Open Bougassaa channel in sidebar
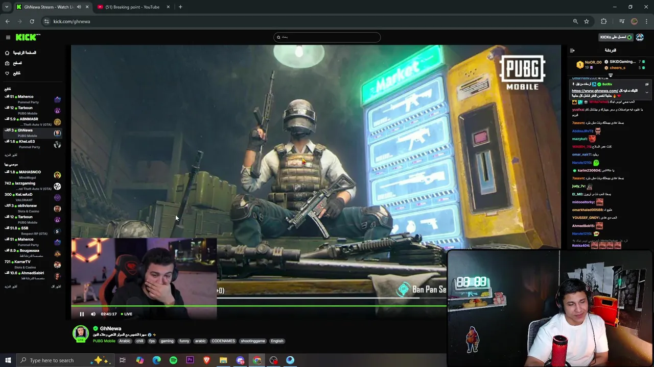 33,253
